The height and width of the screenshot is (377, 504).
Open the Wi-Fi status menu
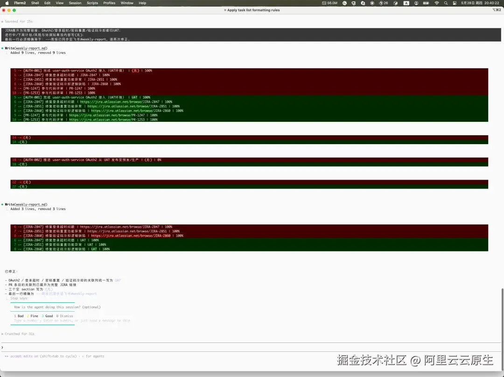(x=437, y=3)
